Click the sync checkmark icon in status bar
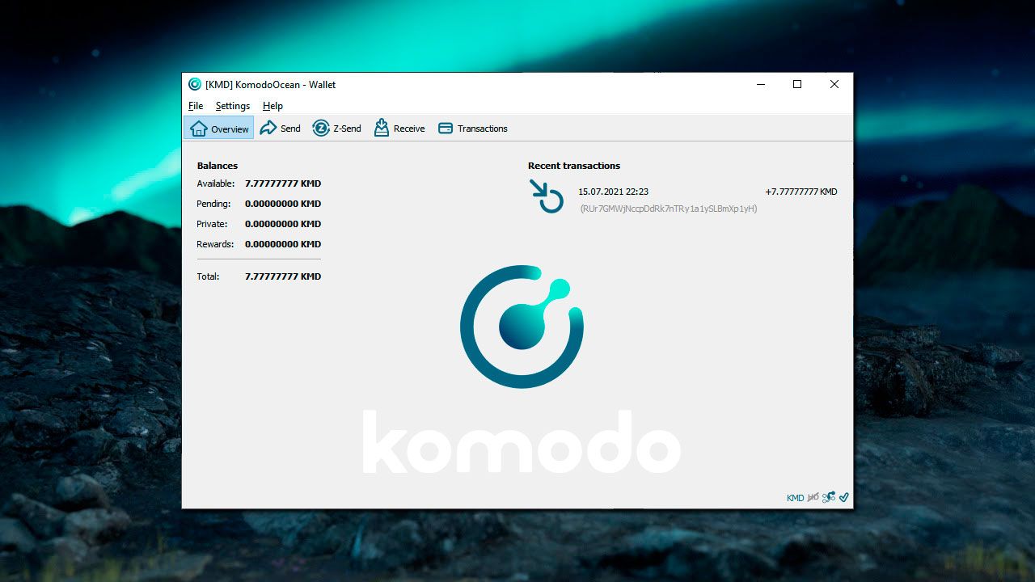This screenshot has height=582, width=1035. (843, 497)
